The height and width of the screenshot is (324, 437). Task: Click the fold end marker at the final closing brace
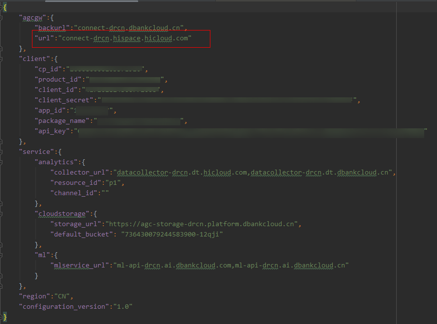tap(1, 317)
